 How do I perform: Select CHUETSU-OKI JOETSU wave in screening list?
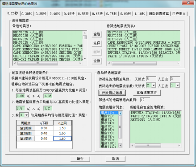(x=144, y=46)
